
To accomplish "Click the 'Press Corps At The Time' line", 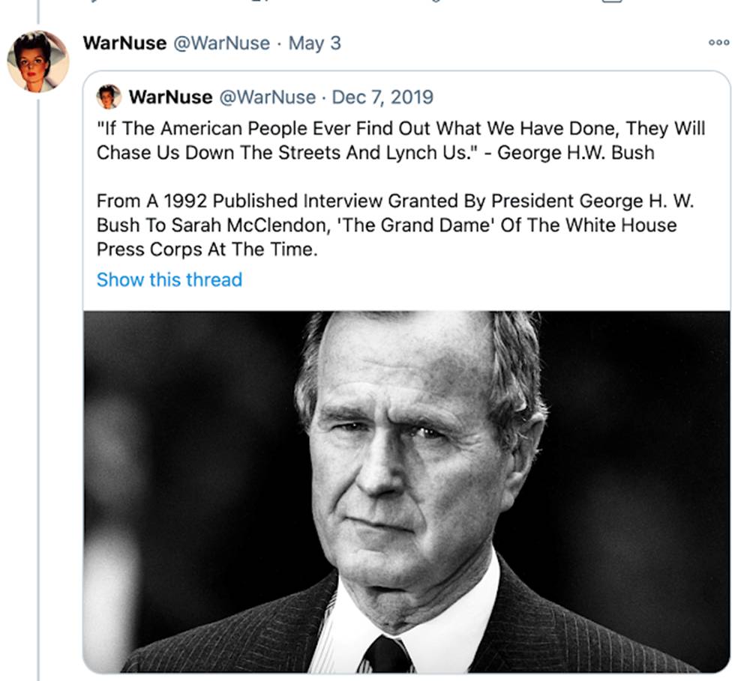I will [x=207, y=249].
